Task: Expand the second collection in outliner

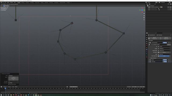Action: tap(148, 8)
